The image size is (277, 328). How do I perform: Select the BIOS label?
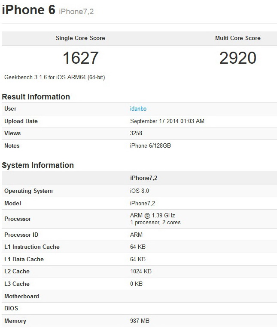(x=11, y=308)
